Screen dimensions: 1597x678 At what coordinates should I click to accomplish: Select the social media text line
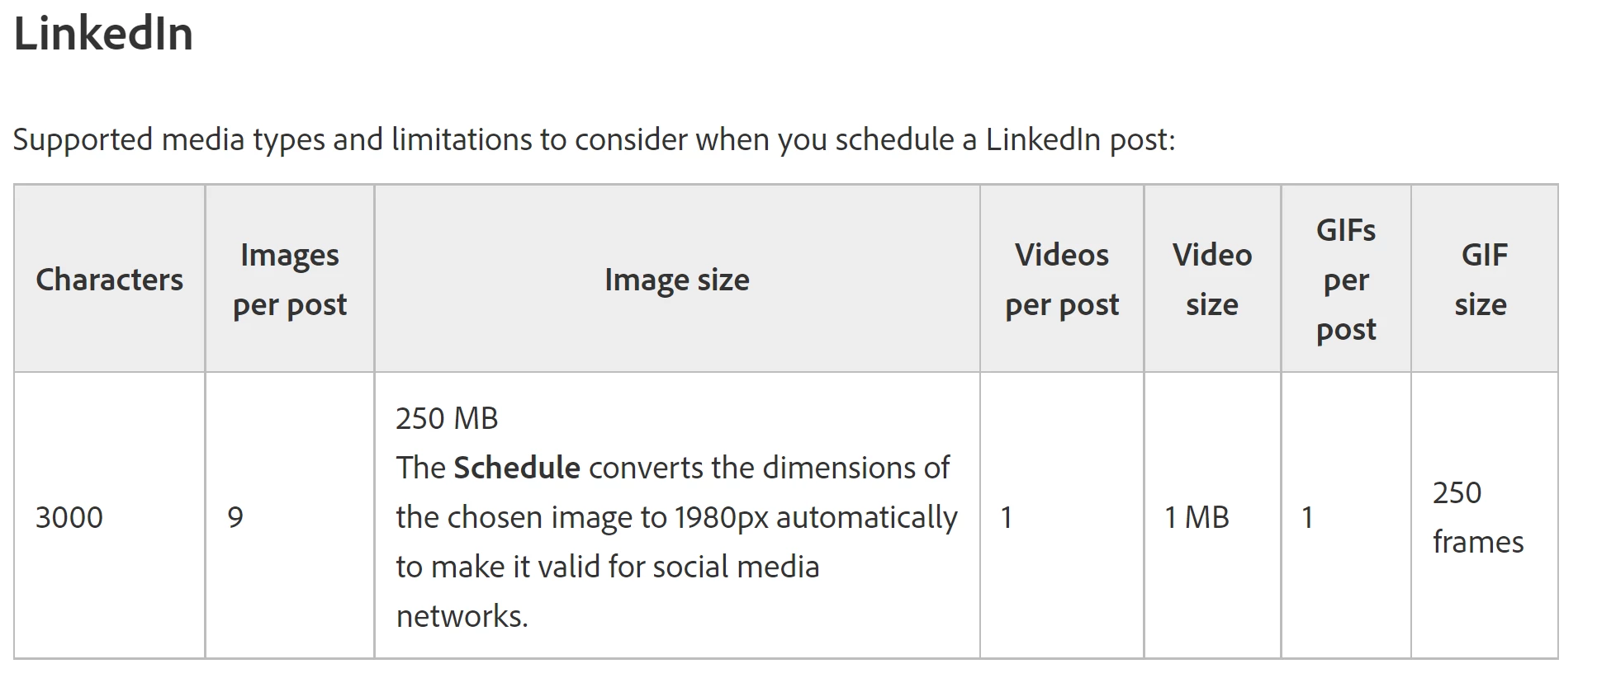click(x=608, y=567)
